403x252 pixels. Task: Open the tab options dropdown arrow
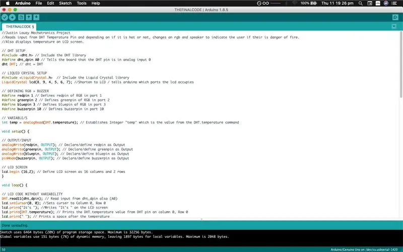[x=394, y=26]
